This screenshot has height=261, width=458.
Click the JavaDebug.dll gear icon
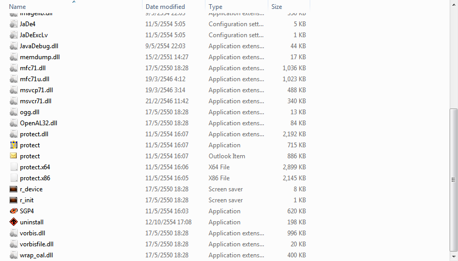[x=14, y=46]
